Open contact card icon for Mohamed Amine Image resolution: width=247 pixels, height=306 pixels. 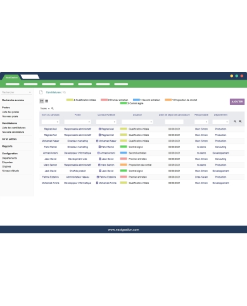coord(97,183)
